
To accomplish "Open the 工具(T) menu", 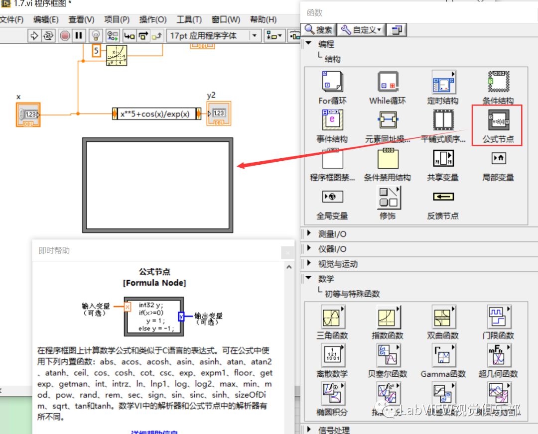I will pyautogui.click(x=188, y=20).
